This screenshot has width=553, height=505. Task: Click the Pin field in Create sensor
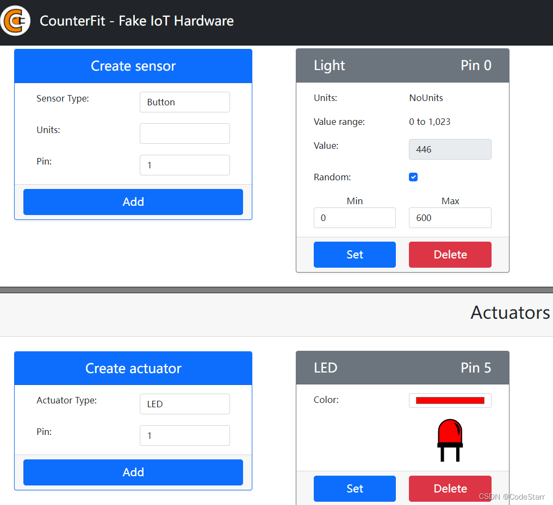(185, 165)
